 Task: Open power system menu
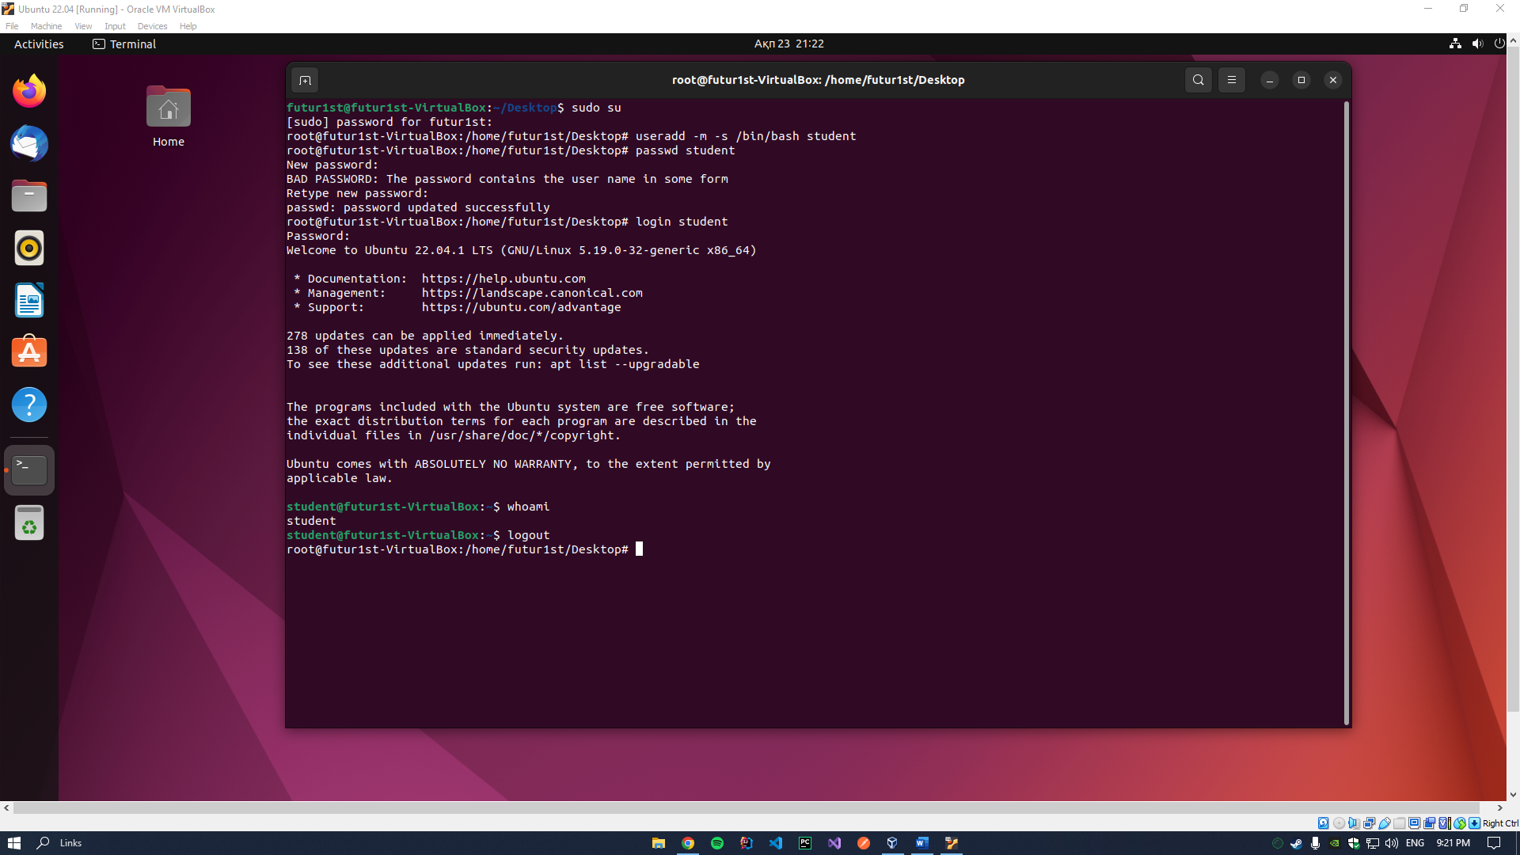point(1499,44)
